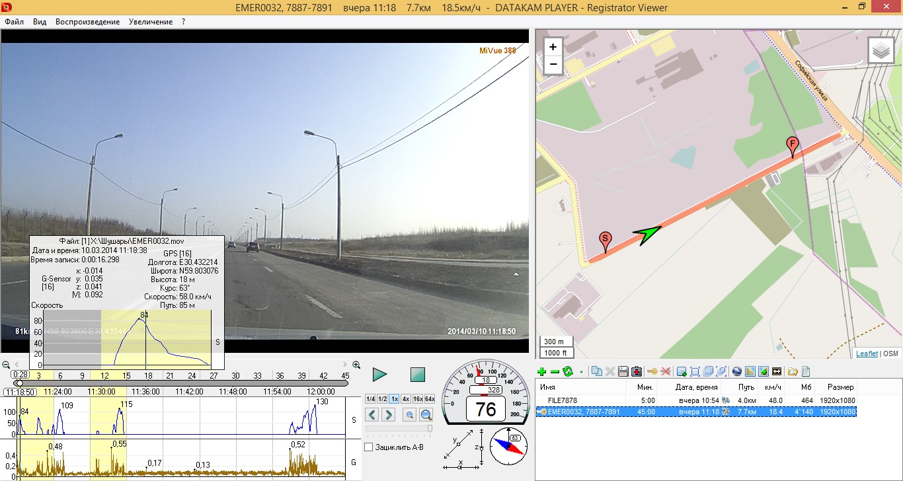The height and width of the screenshot is (481, 903).
Task: Select 1x playback speed
Action: pos(394,399)
